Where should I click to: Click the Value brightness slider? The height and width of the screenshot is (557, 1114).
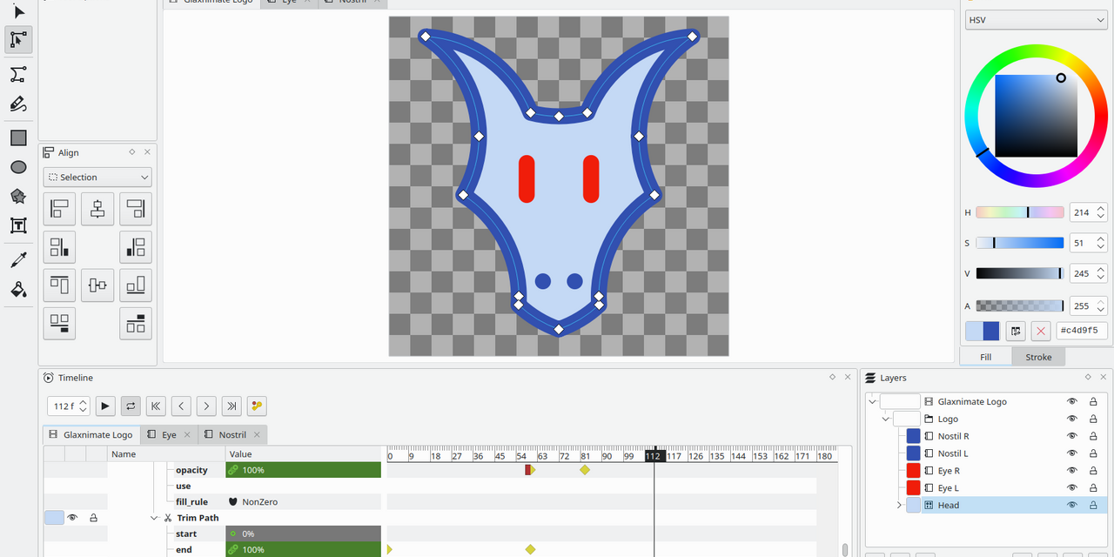pyautogui.click(x=1020, y=273)
